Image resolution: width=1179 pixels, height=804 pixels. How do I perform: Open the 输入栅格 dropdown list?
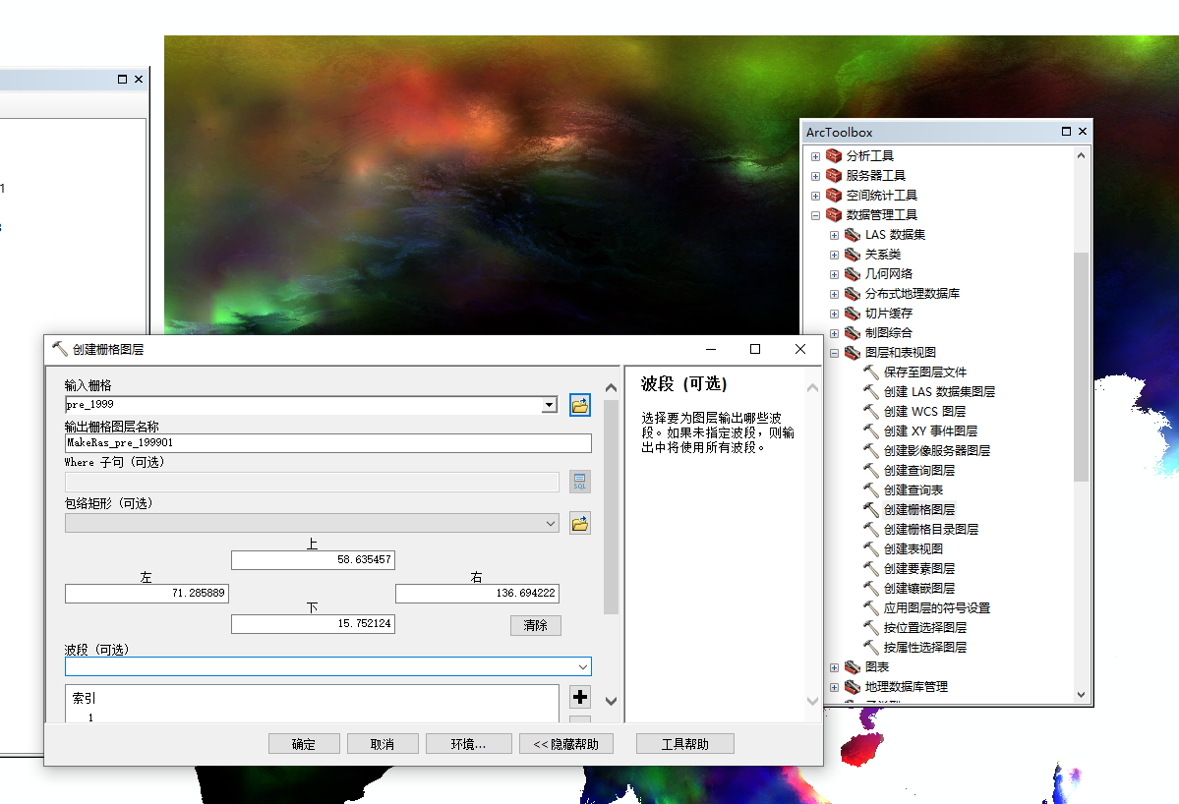[x=550, y=405]
